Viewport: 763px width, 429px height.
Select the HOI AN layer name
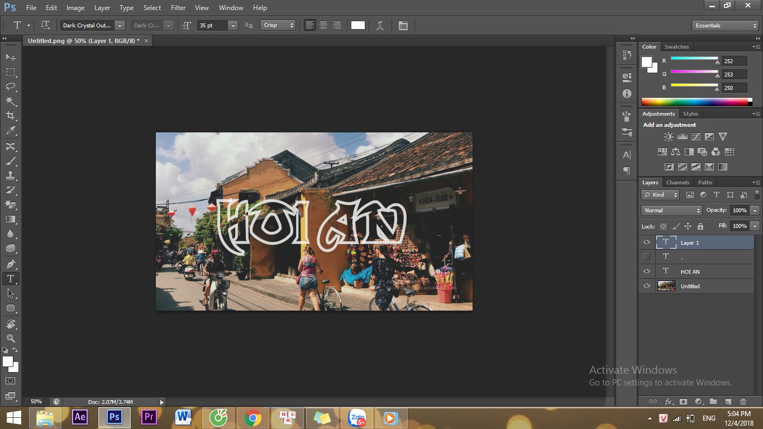click(690, 271)
